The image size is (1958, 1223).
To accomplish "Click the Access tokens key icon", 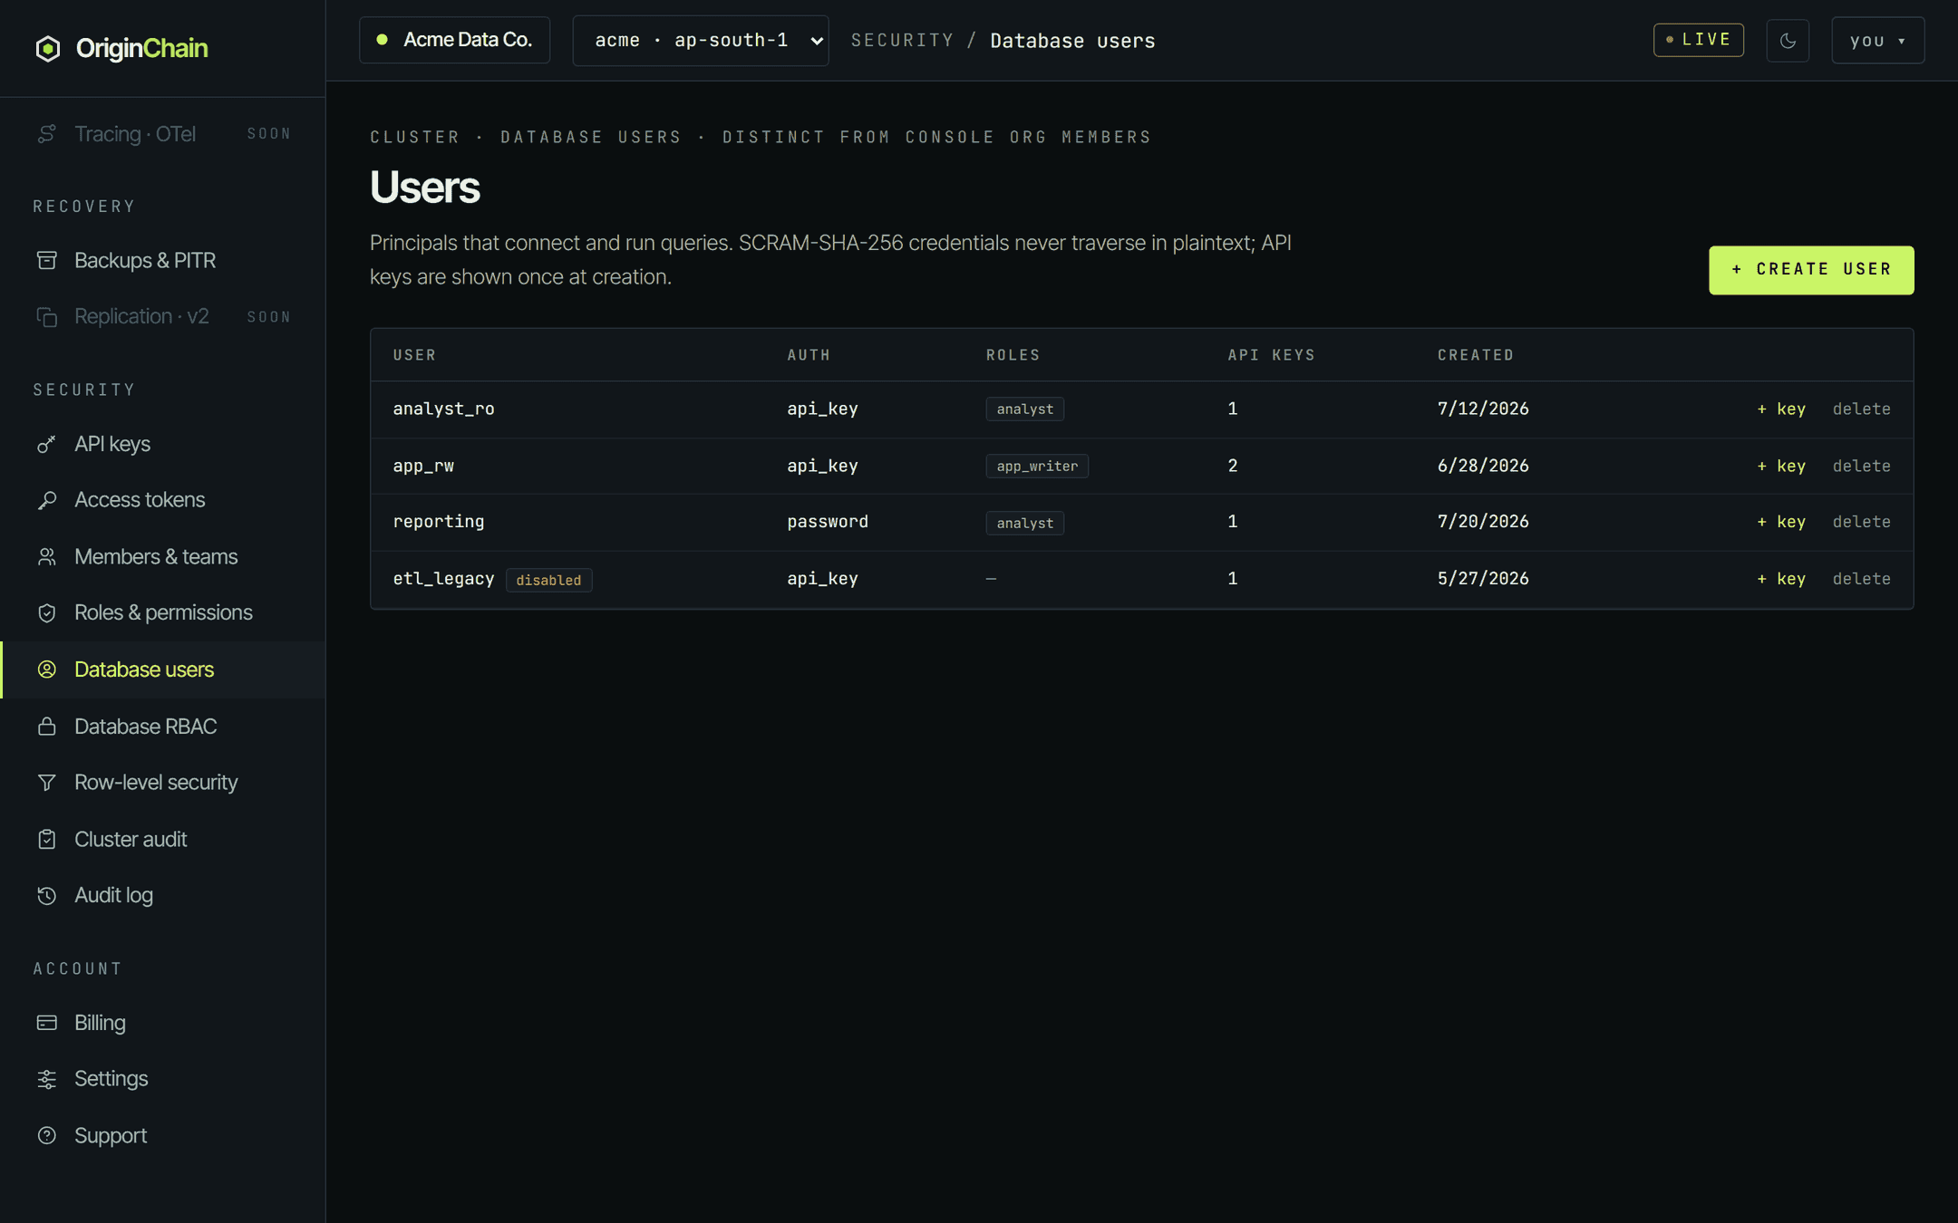I will [47, 500].
